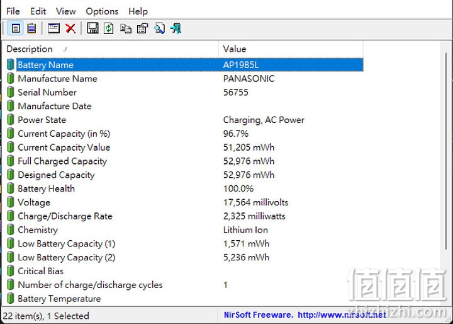The height and width of the screenshot is (324, 453).
Task: Click the PANASONIC value cell
Action: point(249,78)
